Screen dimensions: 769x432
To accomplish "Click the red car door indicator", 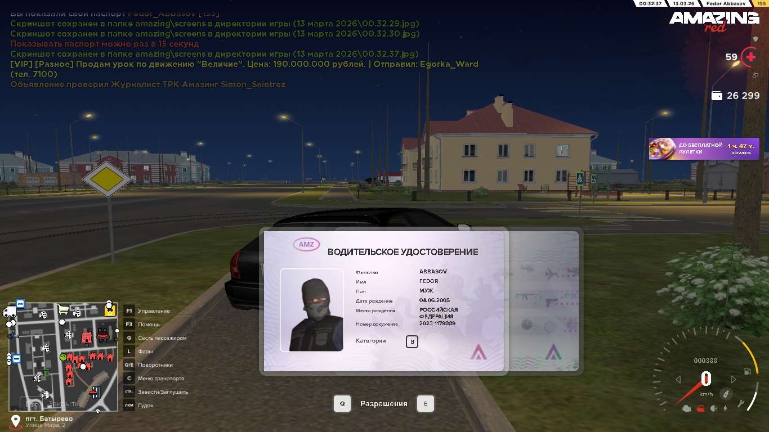I will pyautogui.click(x=700, y=408).
